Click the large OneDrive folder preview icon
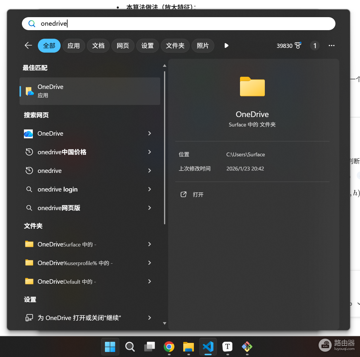 pos(252,87)
